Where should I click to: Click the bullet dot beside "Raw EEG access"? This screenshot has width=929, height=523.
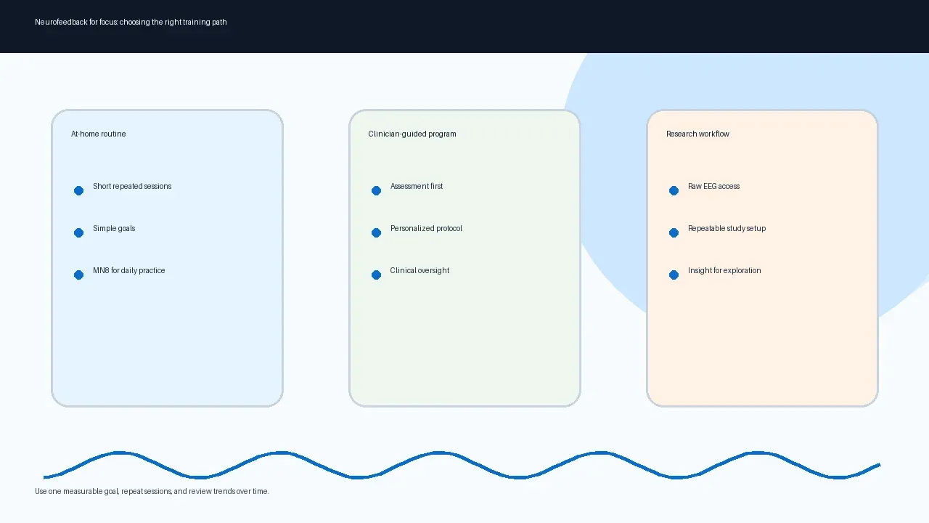click(674, 190)
